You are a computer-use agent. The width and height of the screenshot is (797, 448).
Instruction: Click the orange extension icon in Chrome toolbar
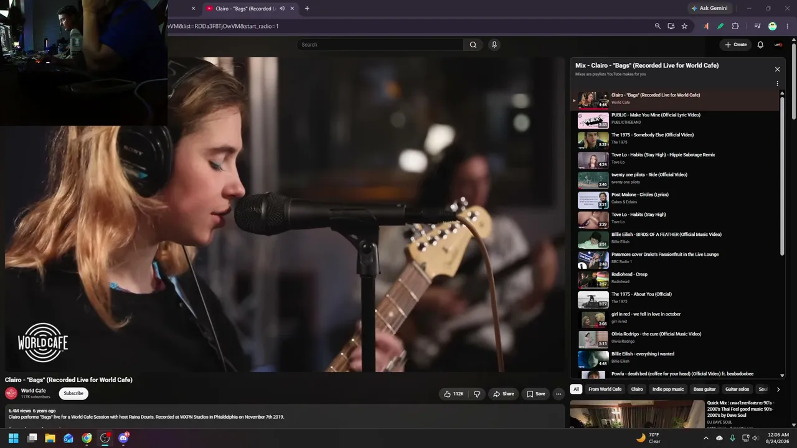tap(706, 26)
